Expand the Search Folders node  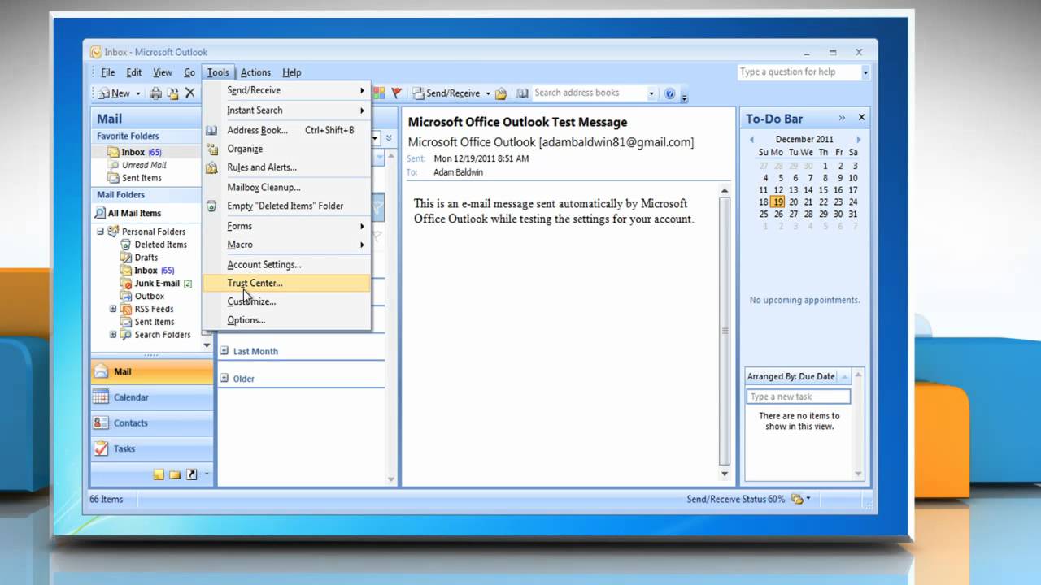click(113, 335)
